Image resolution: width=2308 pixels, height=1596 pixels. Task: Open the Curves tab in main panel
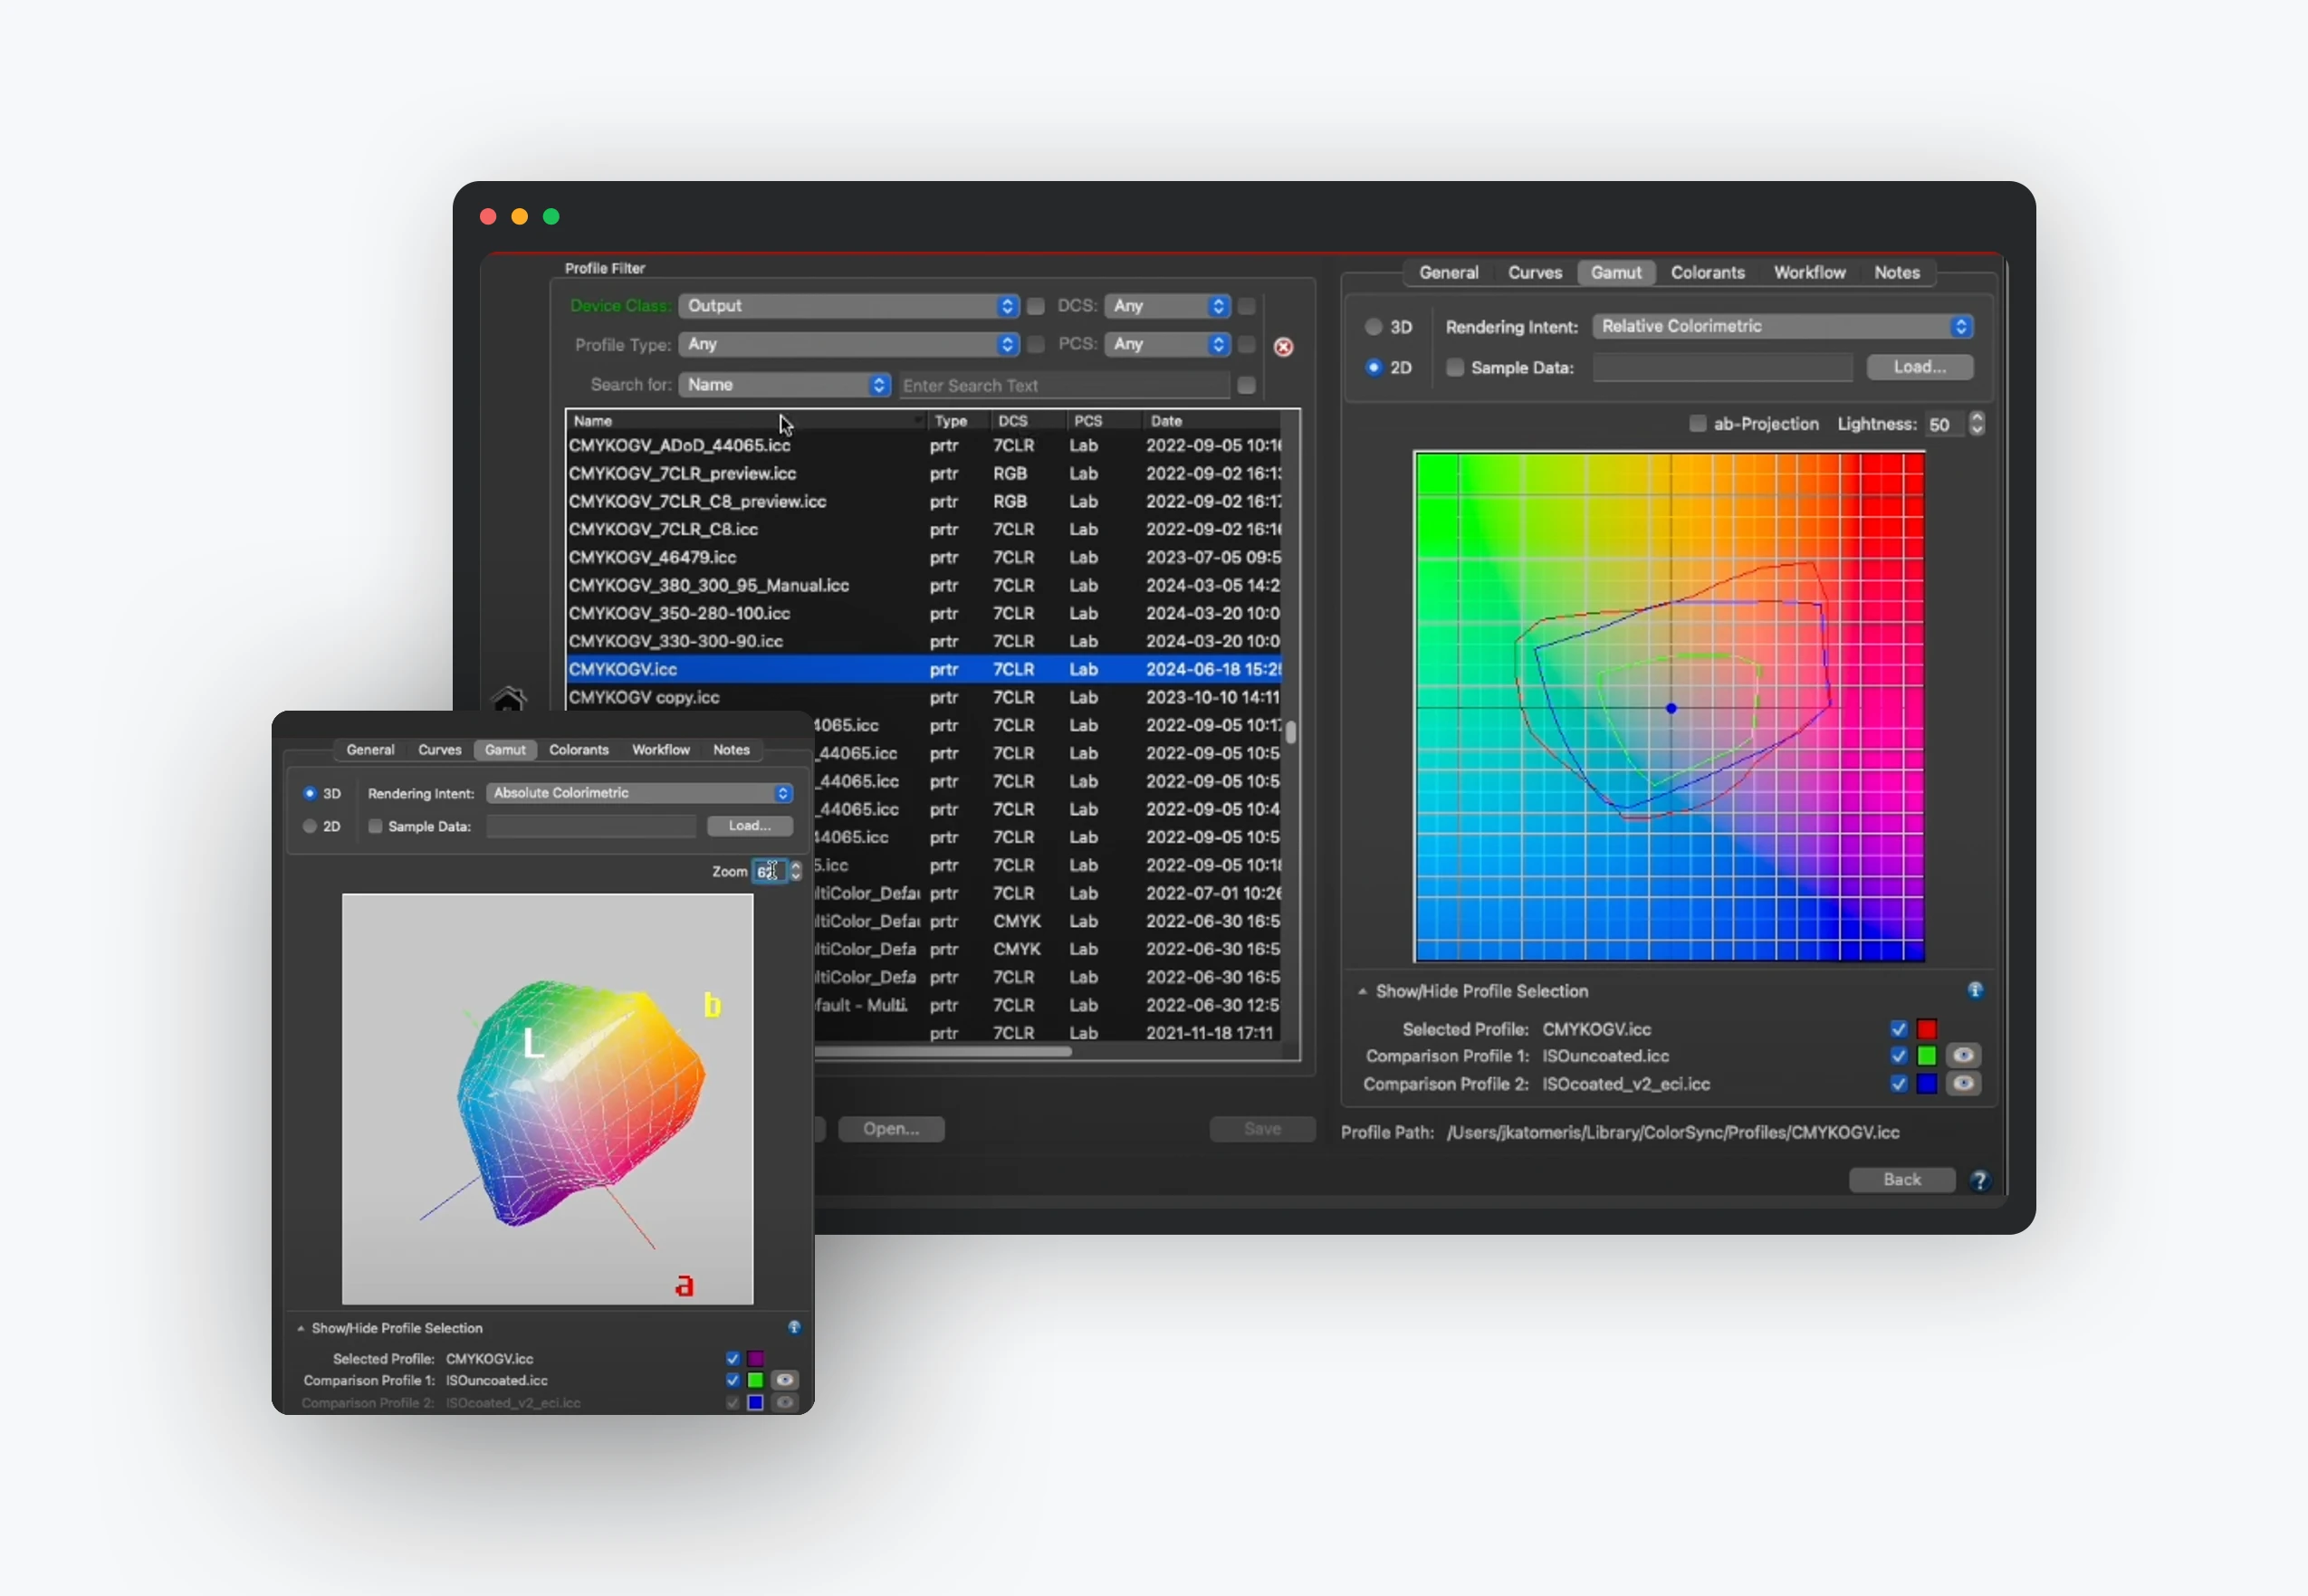1534,273
